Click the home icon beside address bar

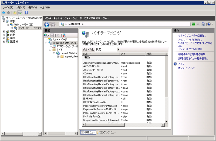pos(203,24)
